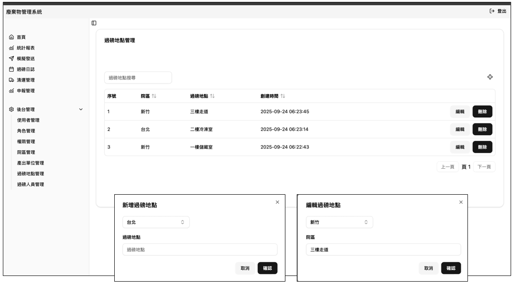Cancel the 編輯過磅地點 dialog

point(429,268)
